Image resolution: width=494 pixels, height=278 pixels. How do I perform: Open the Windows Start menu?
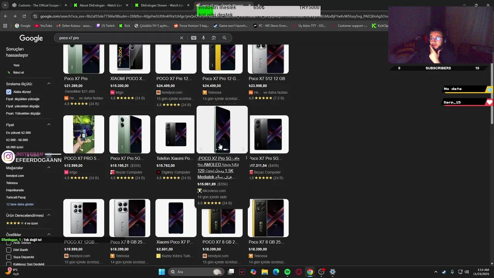162,272
